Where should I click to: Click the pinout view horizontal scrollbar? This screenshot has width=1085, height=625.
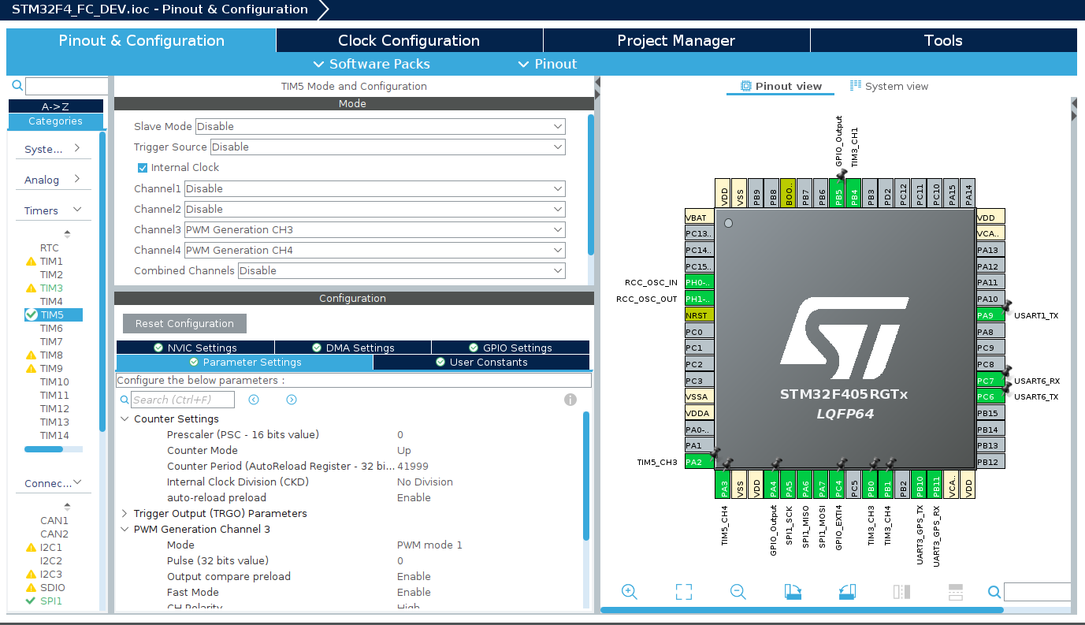802,609
